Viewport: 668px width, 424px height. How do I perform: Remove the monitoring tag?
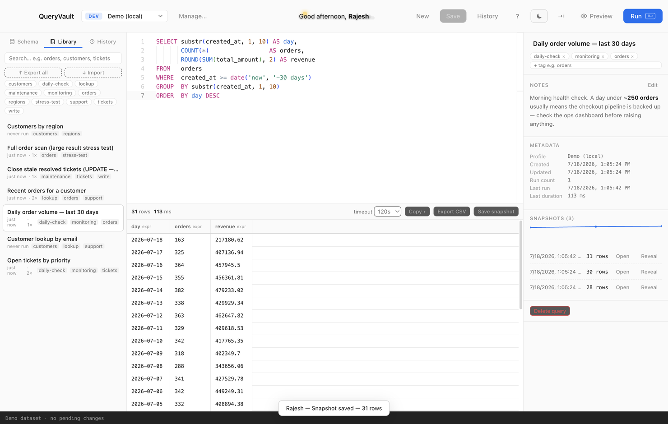point(603,56)
